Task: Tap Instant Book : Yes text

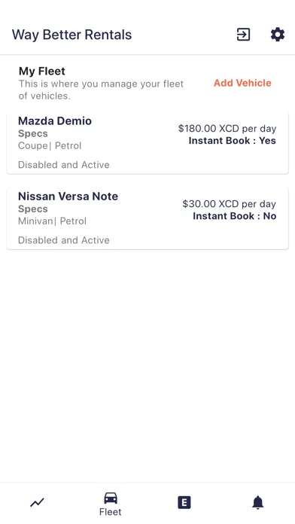Action: click(x=233, y=141)
